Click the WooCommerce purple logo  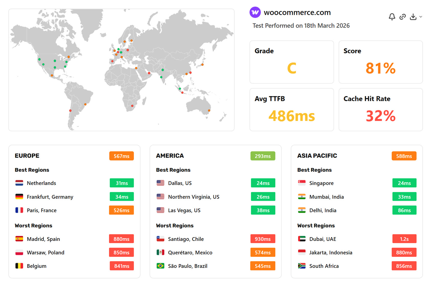(255, 12)
